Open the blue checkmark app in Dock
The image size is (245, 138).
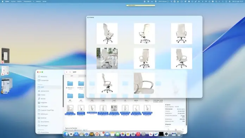tap(156, 134)
